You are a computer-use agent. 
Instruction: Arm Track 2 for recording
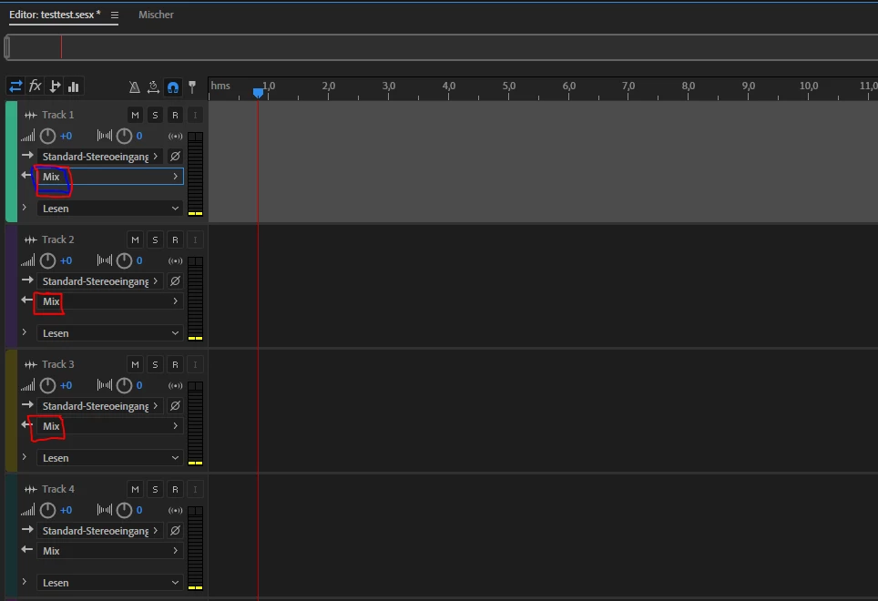click(x=175, y=240)
